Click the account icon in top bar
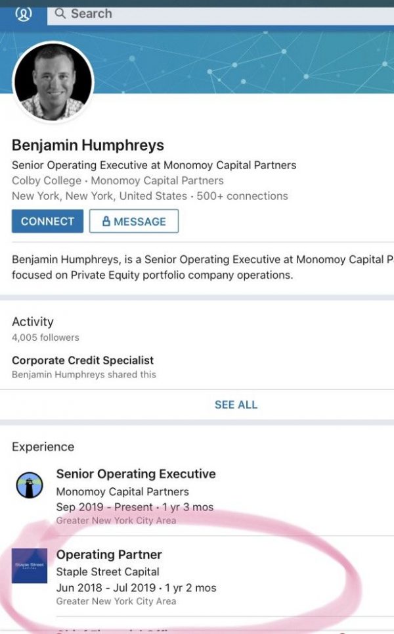This screenshot has height=634, width=394. [x=24, y=14]
